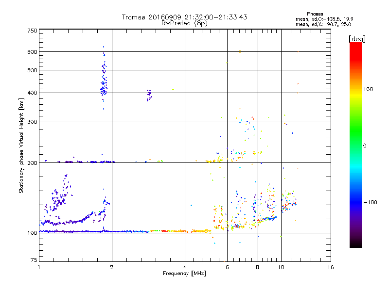Click the y-axis label 'Stationary phase Virtual Height [km]'
The height and width of the screenshot is (291, 389).
tap(21, 146)
